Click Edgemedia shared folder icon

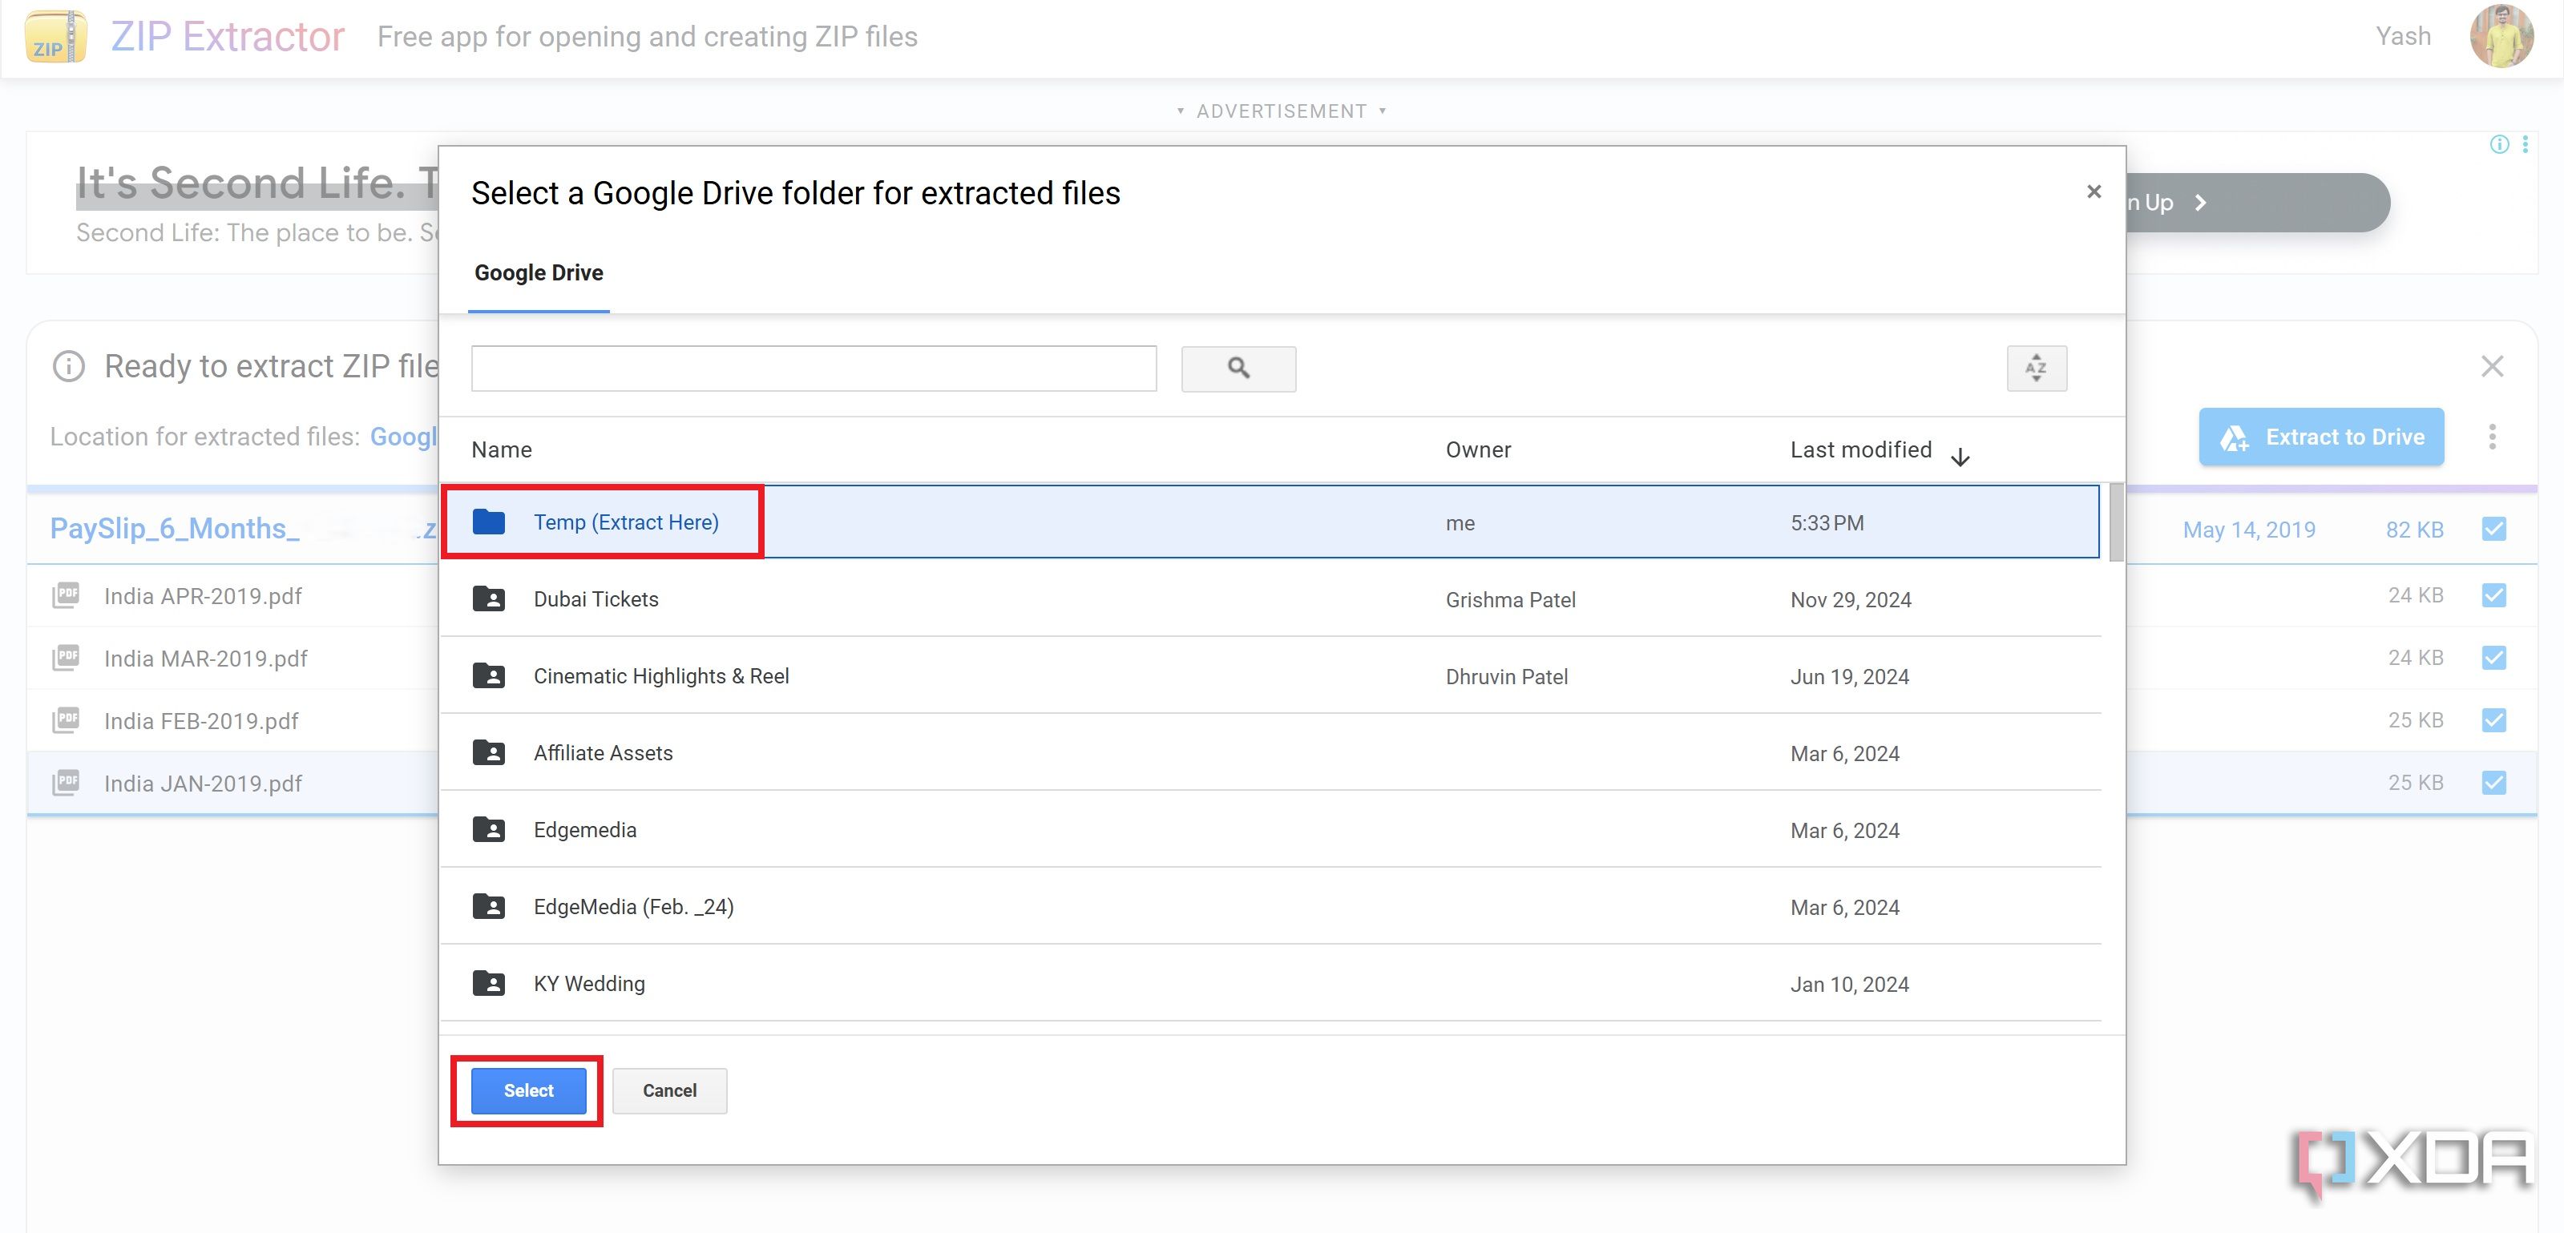point(488,830)
